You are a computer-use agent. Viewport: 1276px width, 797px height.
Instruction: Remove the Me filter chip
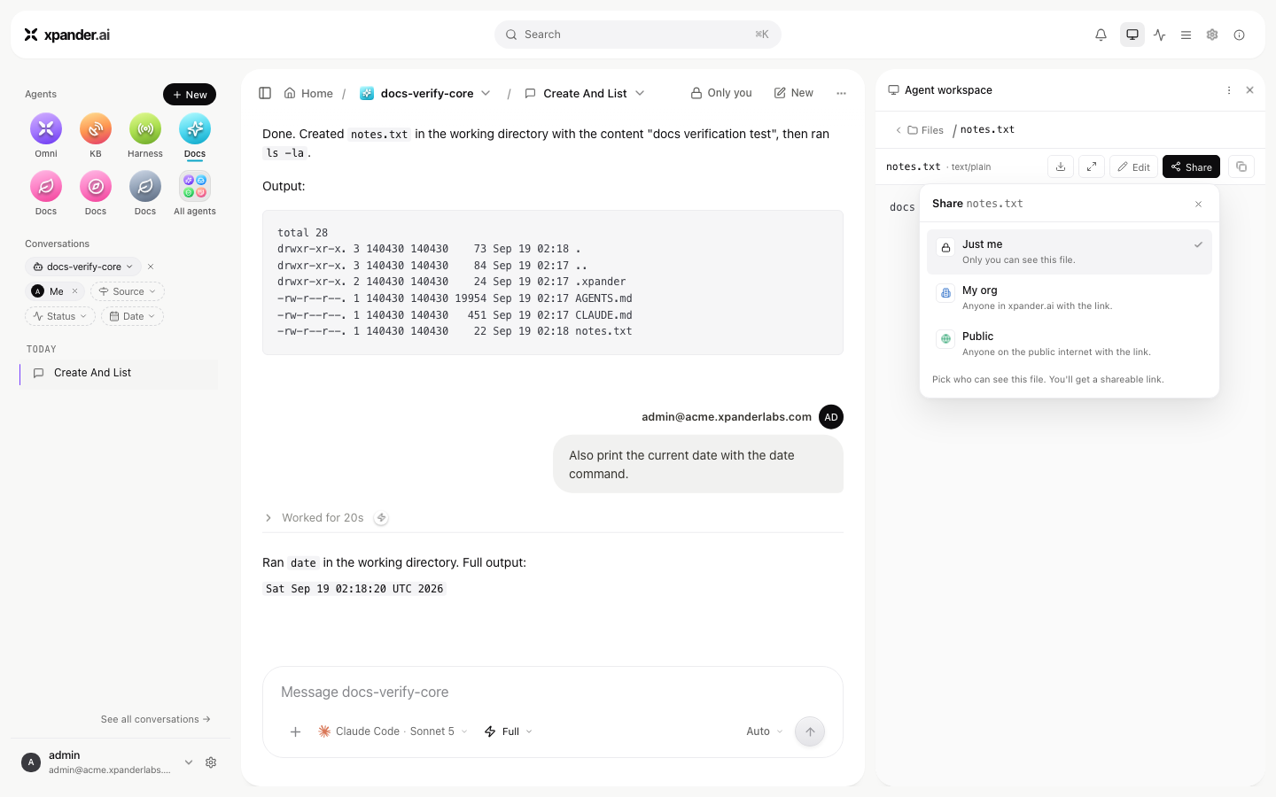75,291
